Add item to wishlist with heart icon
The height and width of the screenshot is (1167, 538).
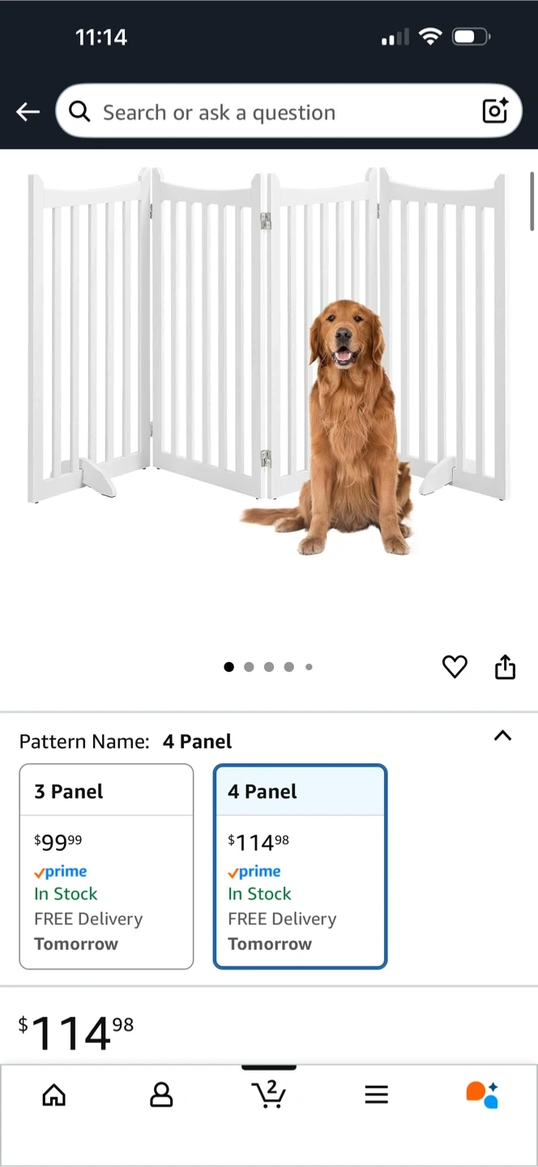[455, 667]
